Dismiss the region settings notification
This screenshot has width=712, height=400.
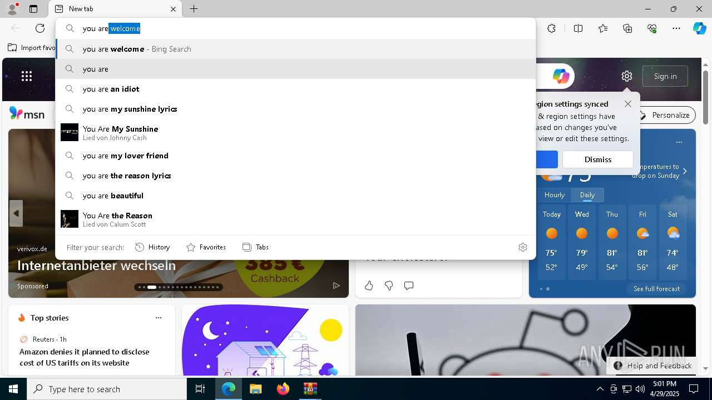pos(597,159)
